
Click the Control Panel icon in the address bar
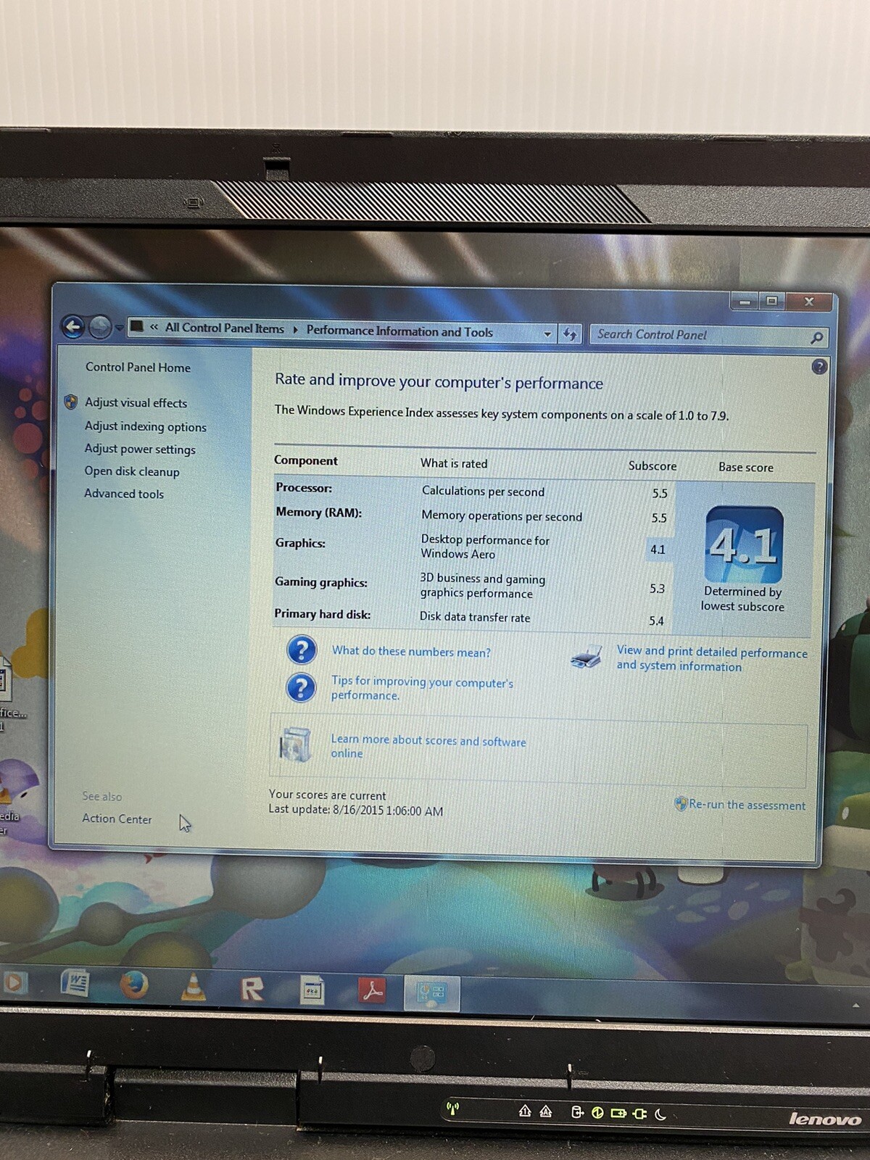pos(136,327)
